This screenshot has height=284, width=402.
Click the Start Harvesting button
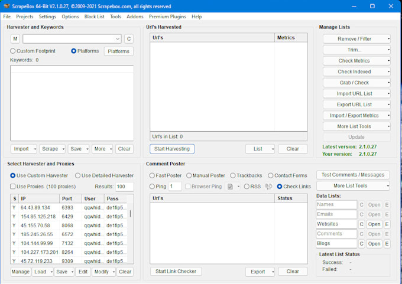172,149
